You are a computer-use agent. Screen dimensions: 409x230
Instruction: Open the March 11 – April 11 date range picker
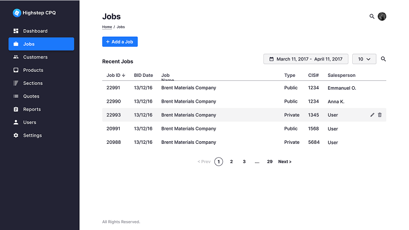click(x=306, y=59)
